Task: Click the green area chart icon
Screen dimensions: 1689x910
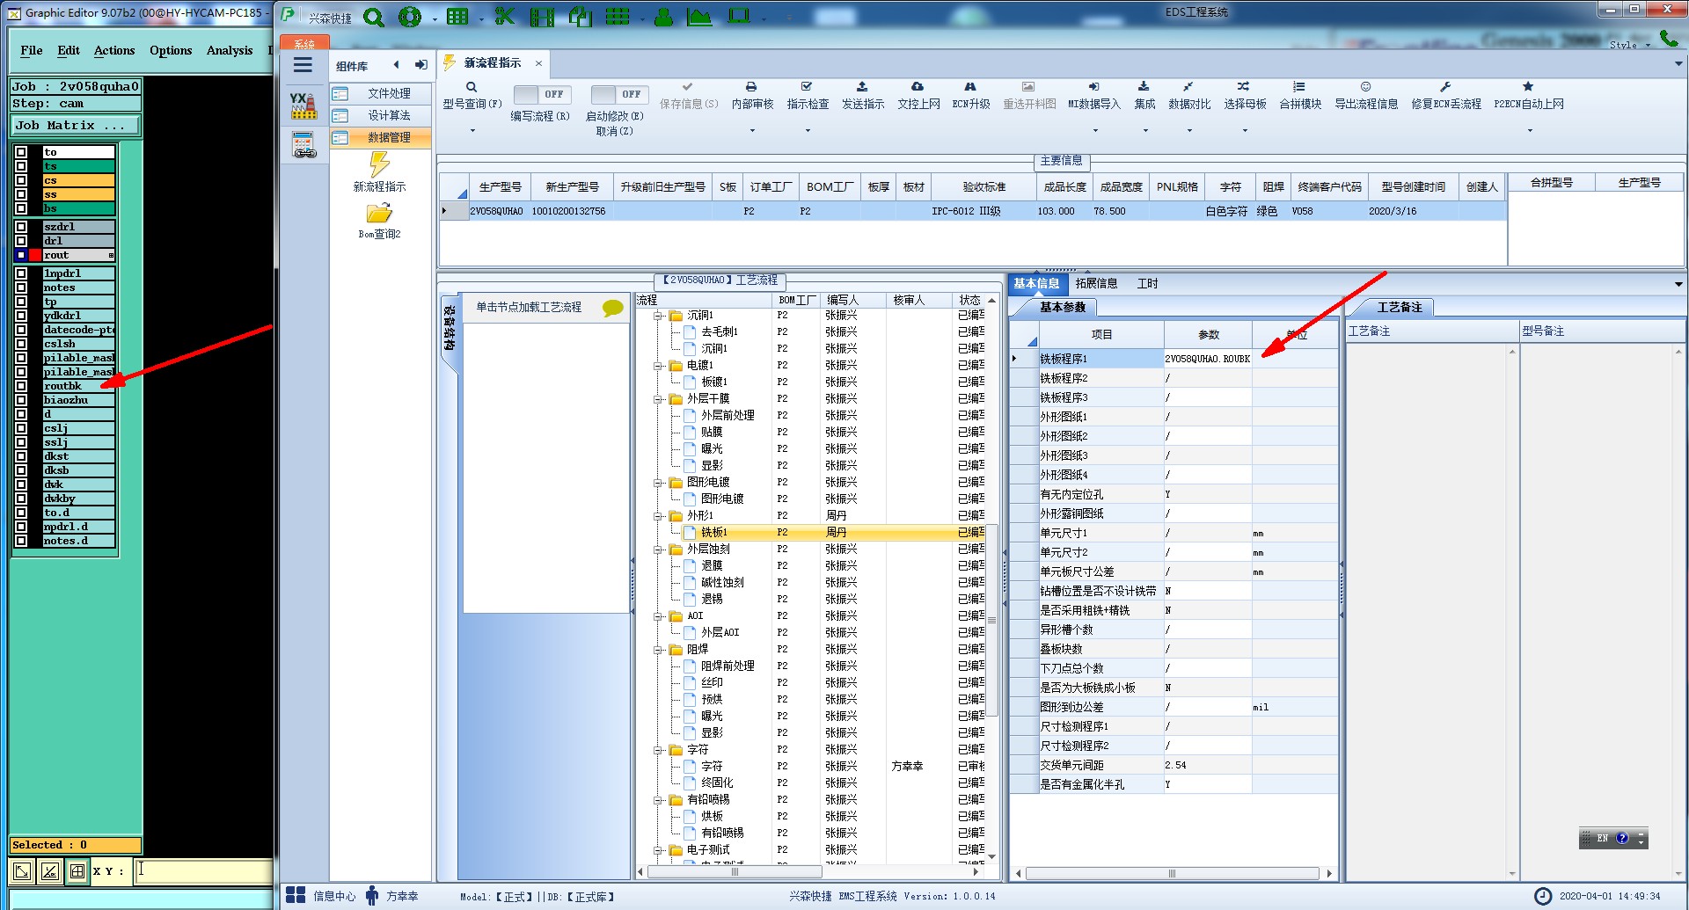Action: pyautogui.click(x=699, y=17)
